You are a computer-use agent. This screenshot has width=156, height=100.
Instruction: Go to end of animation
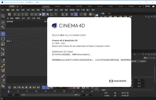tap(38, 87)
